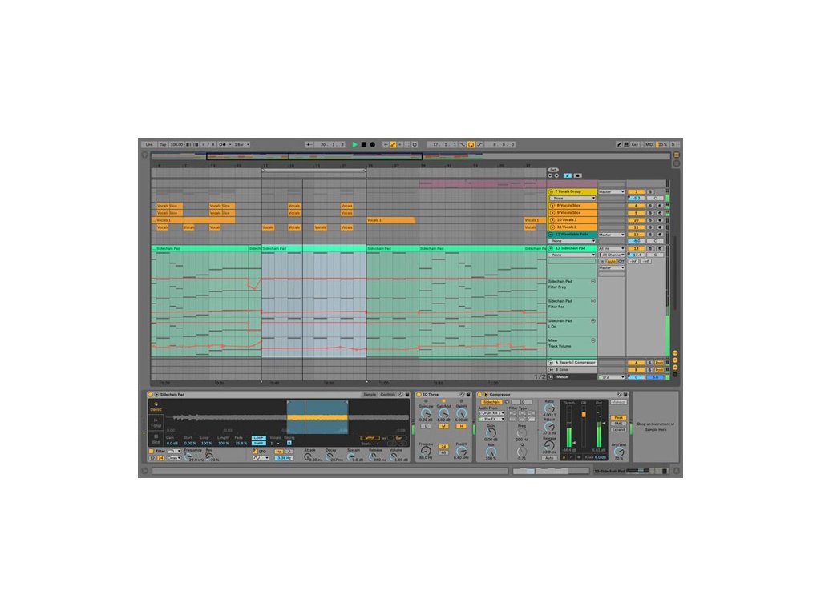Toggle the blue Automation Mode icon
This screenshot has width=821, height=615.
coord(568,175)
